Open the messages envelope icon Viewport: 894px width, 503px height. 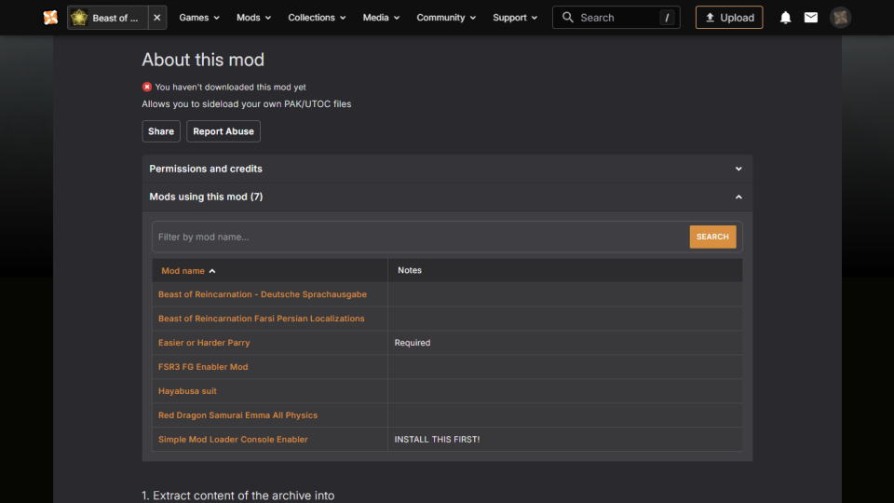tap(811, 18)
